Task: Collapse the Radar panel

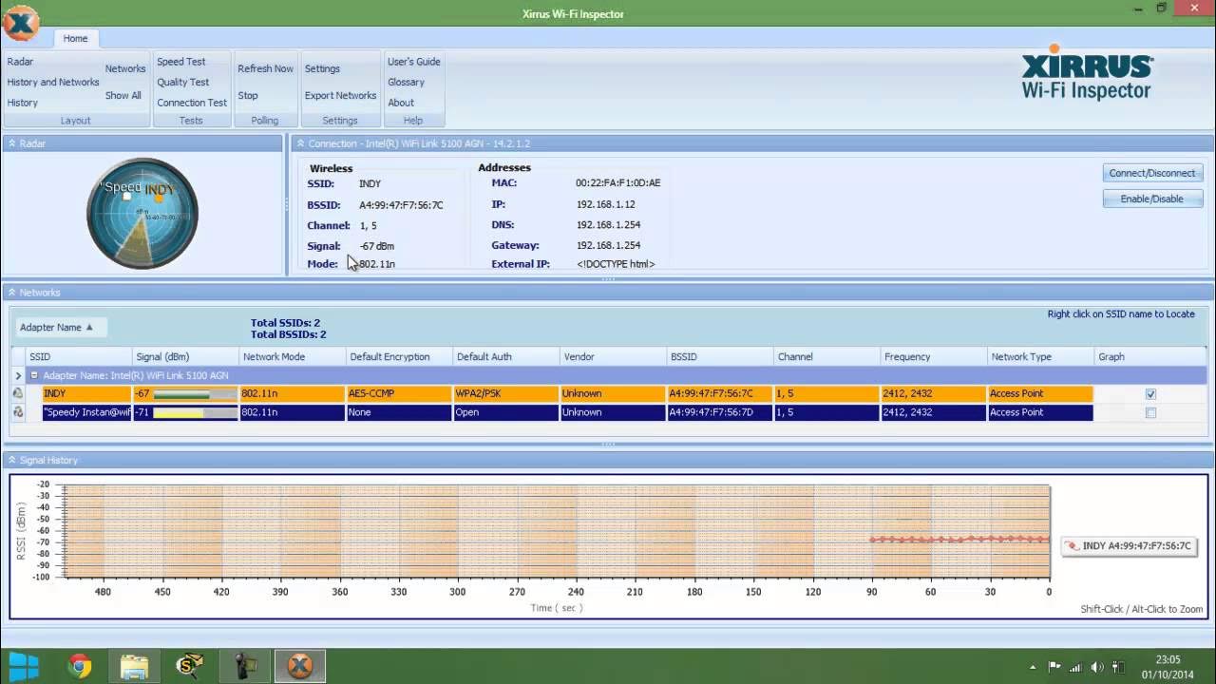Action: click(x=11, y=143)
